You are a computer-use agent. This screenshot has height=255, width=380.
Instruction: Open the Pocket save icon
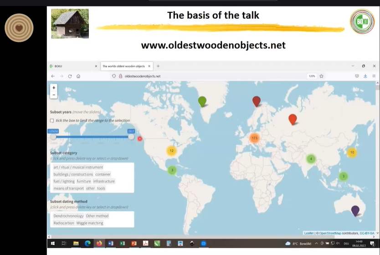point(357,76)
